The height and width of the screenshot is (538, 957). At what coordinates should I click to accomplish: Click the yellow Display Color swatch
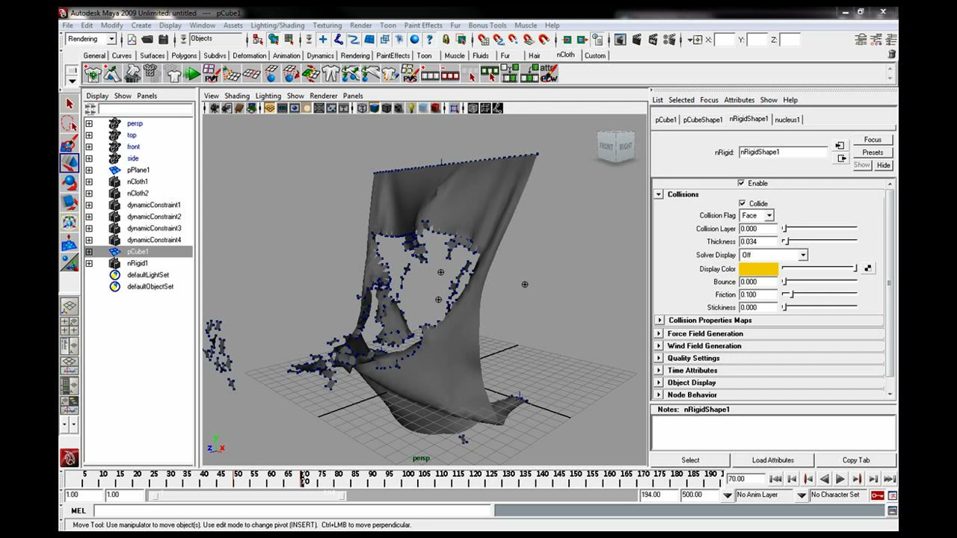(759, 269)
